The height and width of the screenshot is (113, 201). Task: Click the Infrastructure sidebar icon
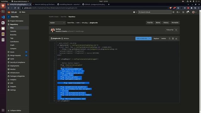(8, 73)
